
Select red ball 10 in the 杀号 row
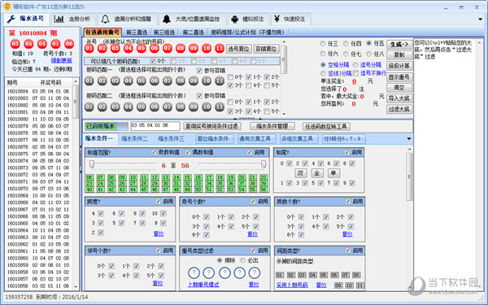[207, 48]
